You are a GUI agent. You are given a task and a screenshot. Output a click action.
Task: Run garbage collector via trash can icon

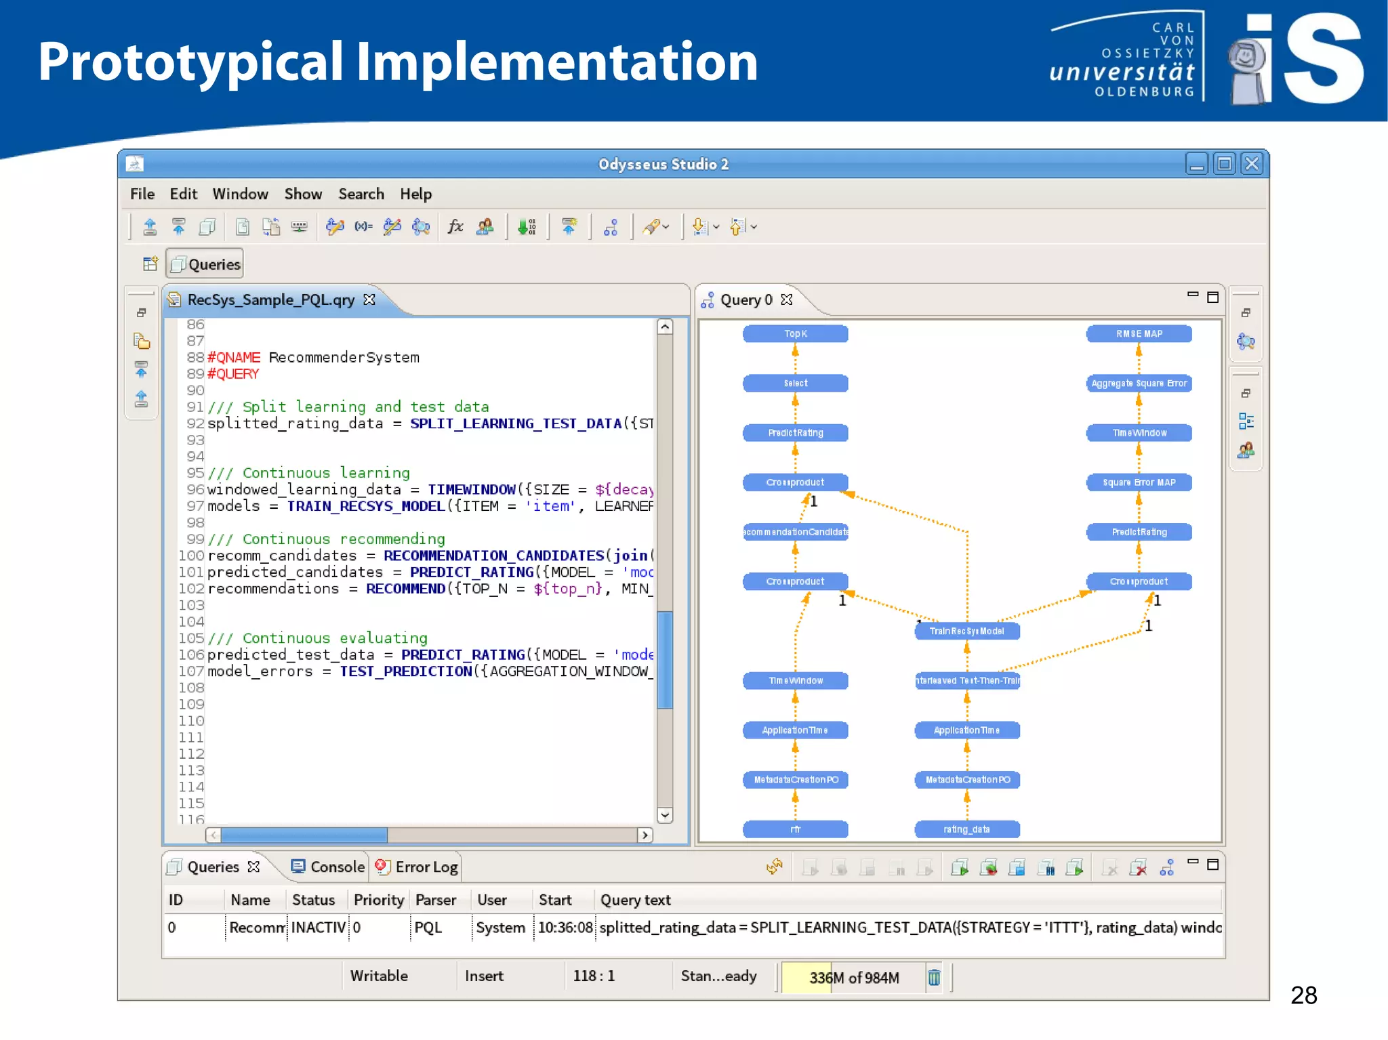point(934,977)
